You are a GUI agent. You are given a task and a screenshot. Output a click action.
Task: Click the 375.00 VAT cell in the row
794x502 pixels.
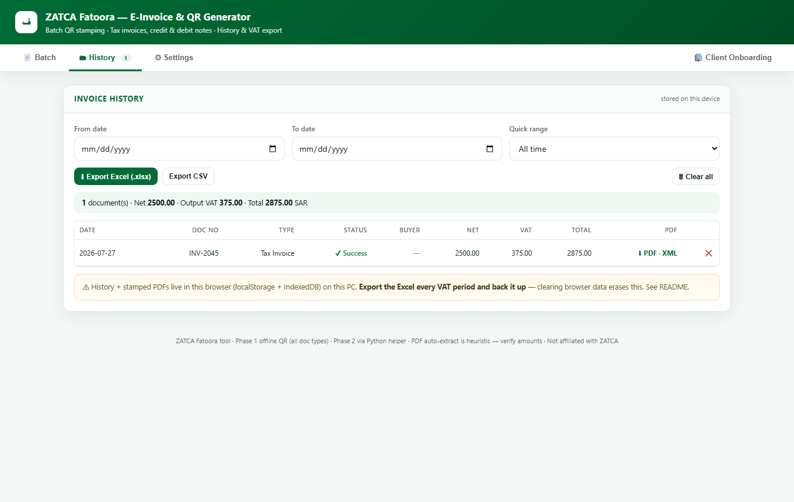(x=521, y=253)
